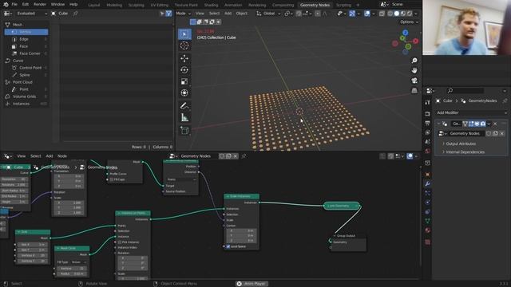Adjust Vertices field on Mesh Circle node
Viewport: 511px width, 287px height.
(x=72, y=269)
